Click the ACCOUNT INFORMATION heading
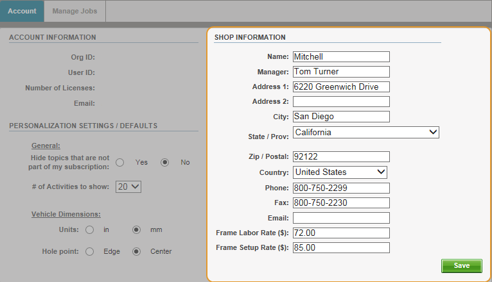Image resolution: width=492 pixels, height=282 pixels. point(53,37)
